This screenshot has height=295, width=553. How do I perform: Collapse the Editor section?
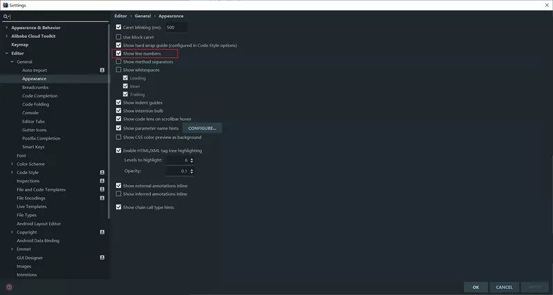pos(6,53)
